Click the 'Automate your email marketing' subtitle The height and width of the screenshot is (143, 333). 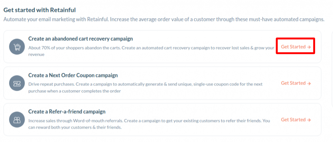coord(164,19)
